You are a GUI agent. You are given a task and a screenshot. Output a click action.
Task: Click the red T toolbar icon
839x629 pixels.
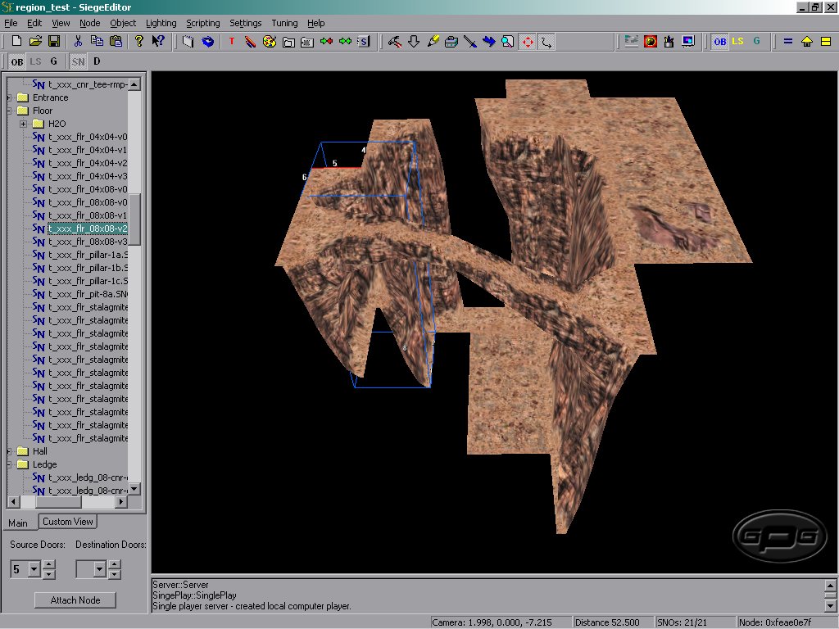point(232,41)
